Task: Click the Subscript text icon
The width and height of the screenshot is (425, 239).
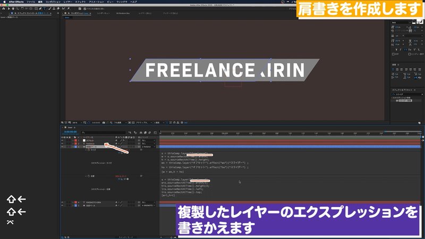Action: 419,49
